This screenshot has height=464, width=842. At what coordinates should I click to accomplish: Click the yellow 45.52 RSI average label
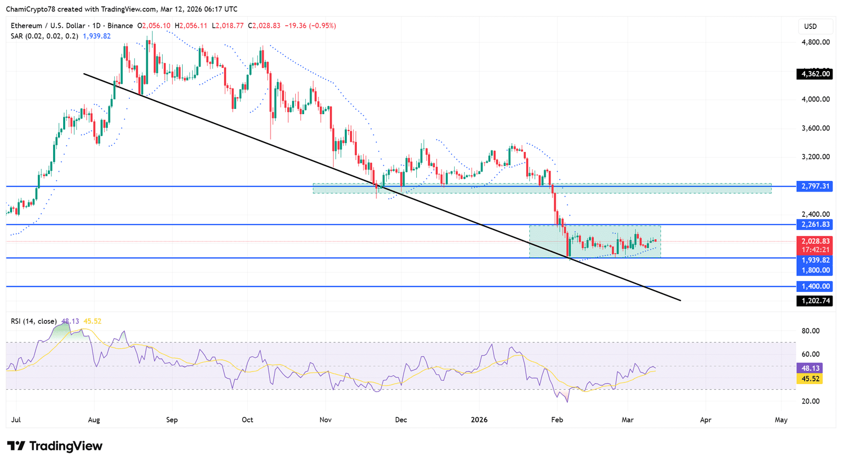pyautogui.click(x=809, y=379)
